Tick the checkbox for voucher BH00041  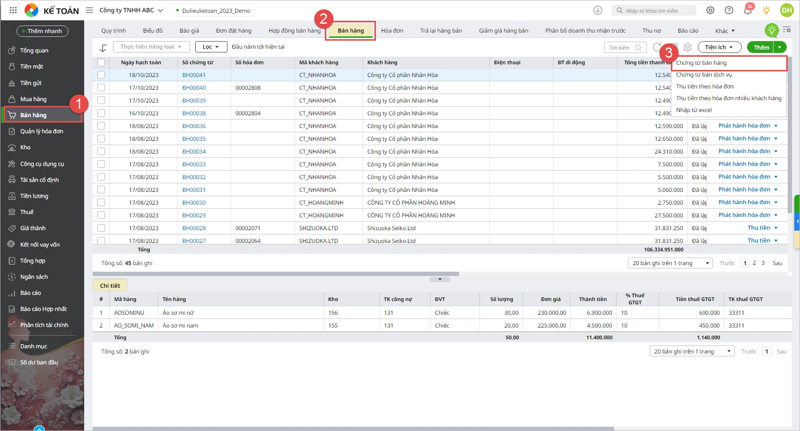coord(101,75)
